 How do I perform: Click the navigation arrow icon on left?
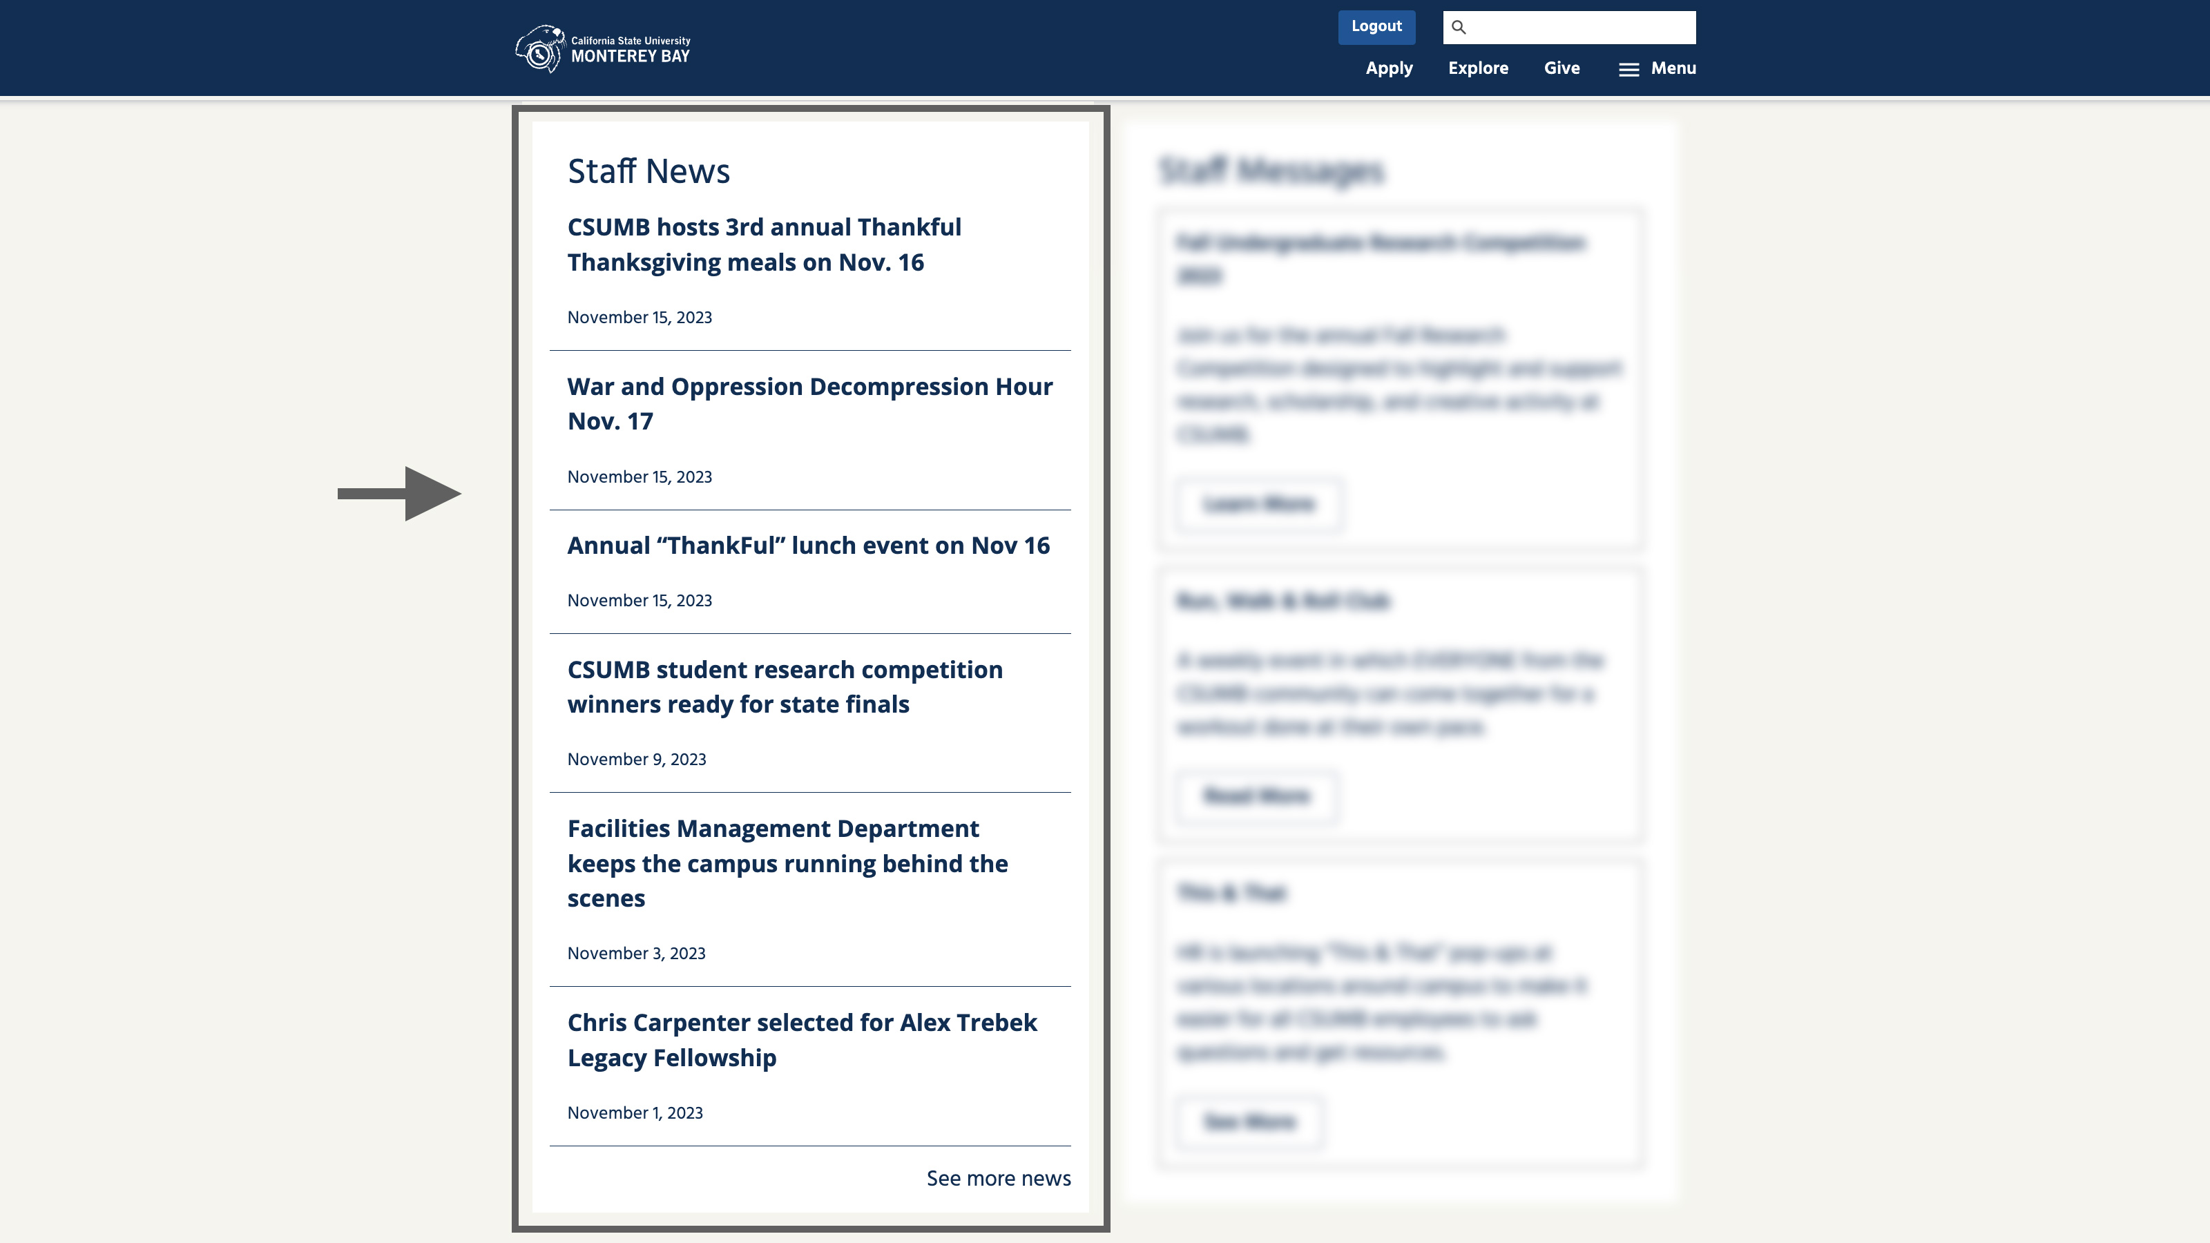pyautogui.click(x=399, y=493)
